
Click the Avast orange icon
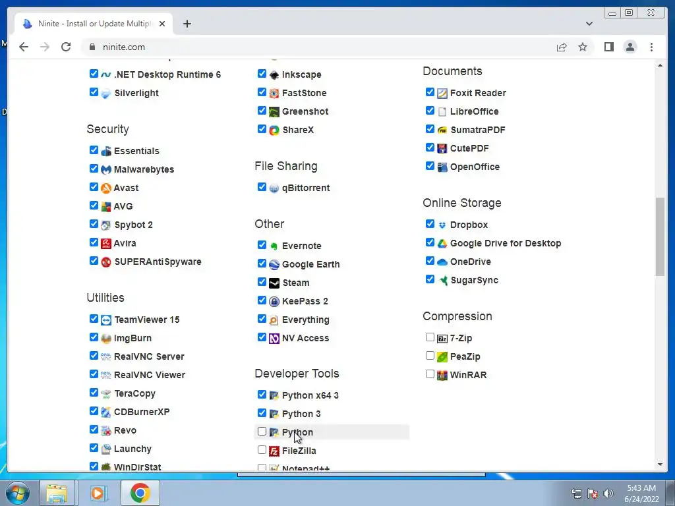pos(106,188)
